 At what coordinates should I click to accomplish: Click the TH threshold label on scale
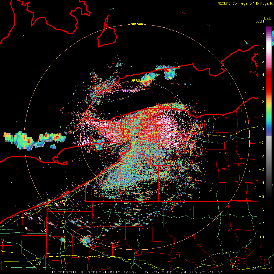(262, 237)
